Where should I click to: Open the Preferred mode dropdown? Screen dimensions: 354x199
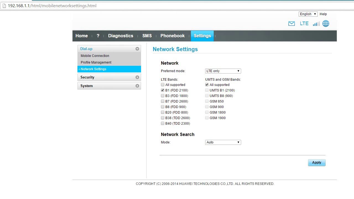223,71
